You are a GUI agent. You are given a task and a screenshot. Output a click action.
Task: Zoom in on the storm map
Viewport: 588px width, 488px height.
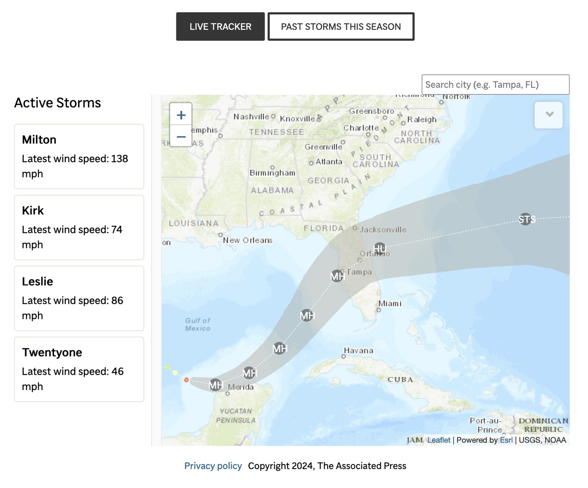click(181, 115)
